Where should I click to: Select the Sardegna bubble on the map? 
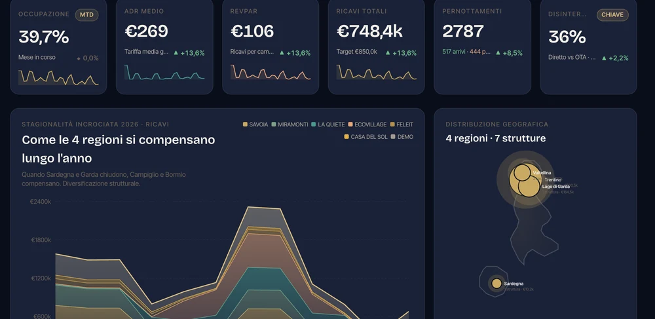point(496,284)
